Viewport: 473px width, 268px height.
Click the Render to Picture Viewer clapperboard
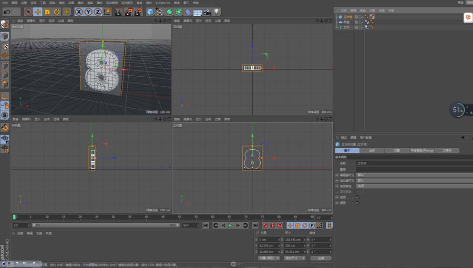[128, 12]
